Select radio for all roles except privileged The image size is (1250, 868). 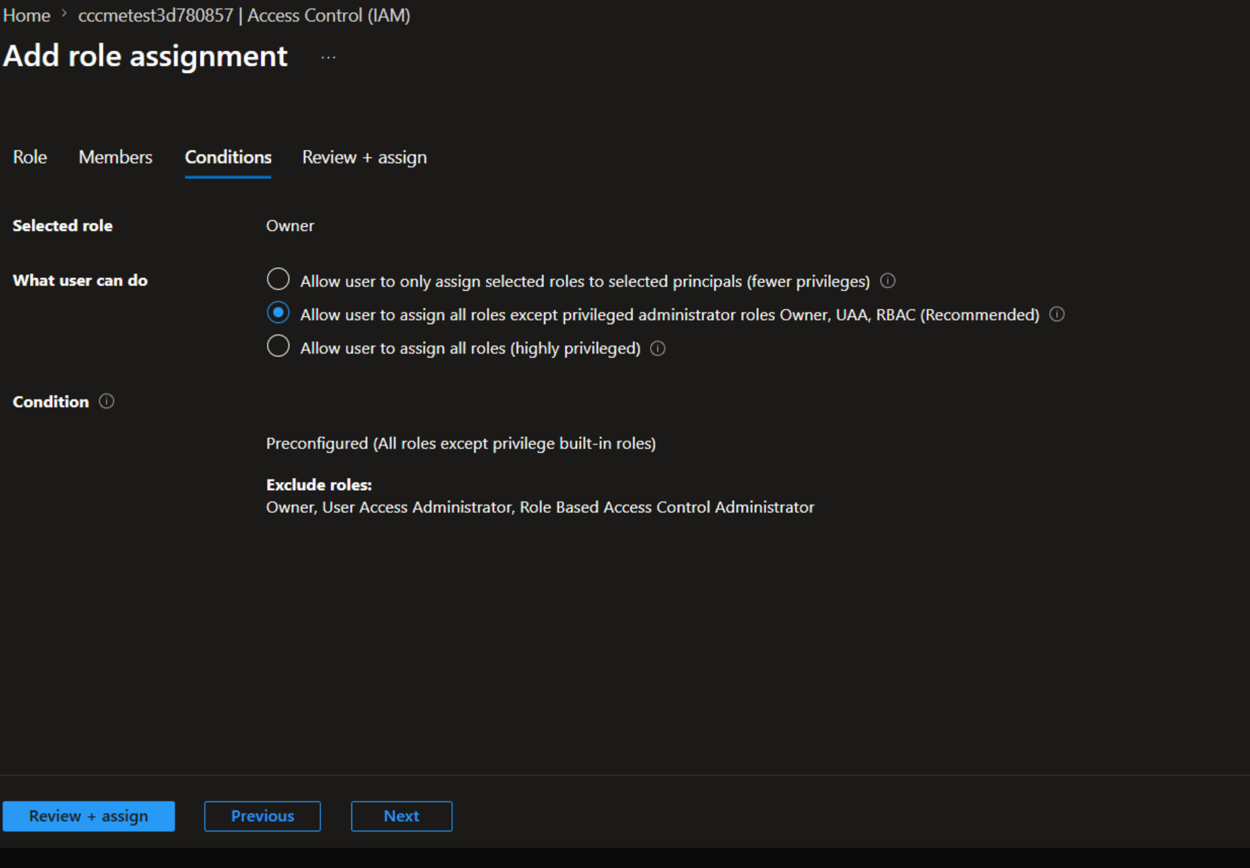[x=278, y=313]
